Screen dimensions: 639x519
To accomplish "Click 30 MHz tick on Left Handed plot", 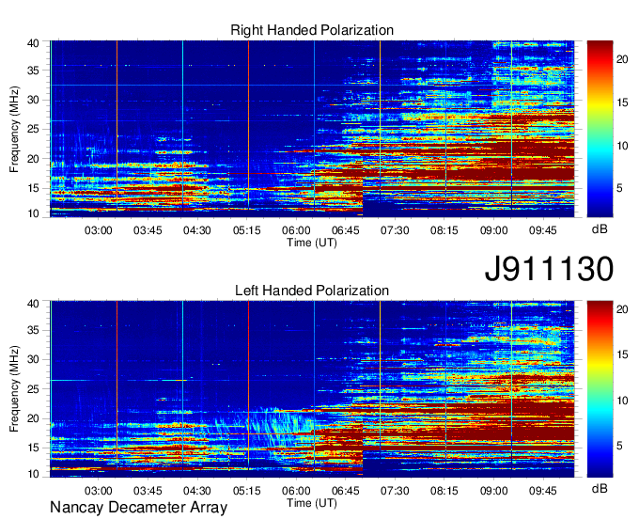I will [x=33, y=359].
